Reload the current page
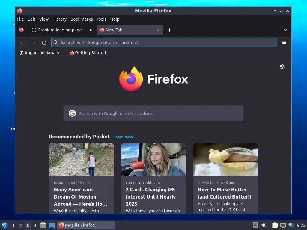 click(44, 43)
